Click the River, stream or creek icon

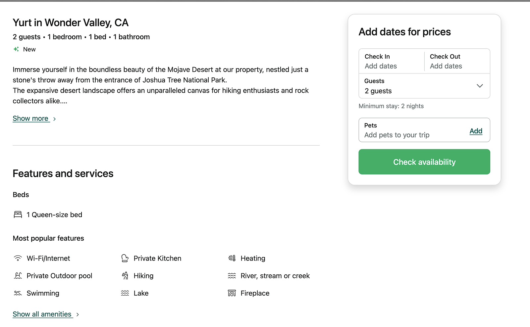click(x=232, y=276)
